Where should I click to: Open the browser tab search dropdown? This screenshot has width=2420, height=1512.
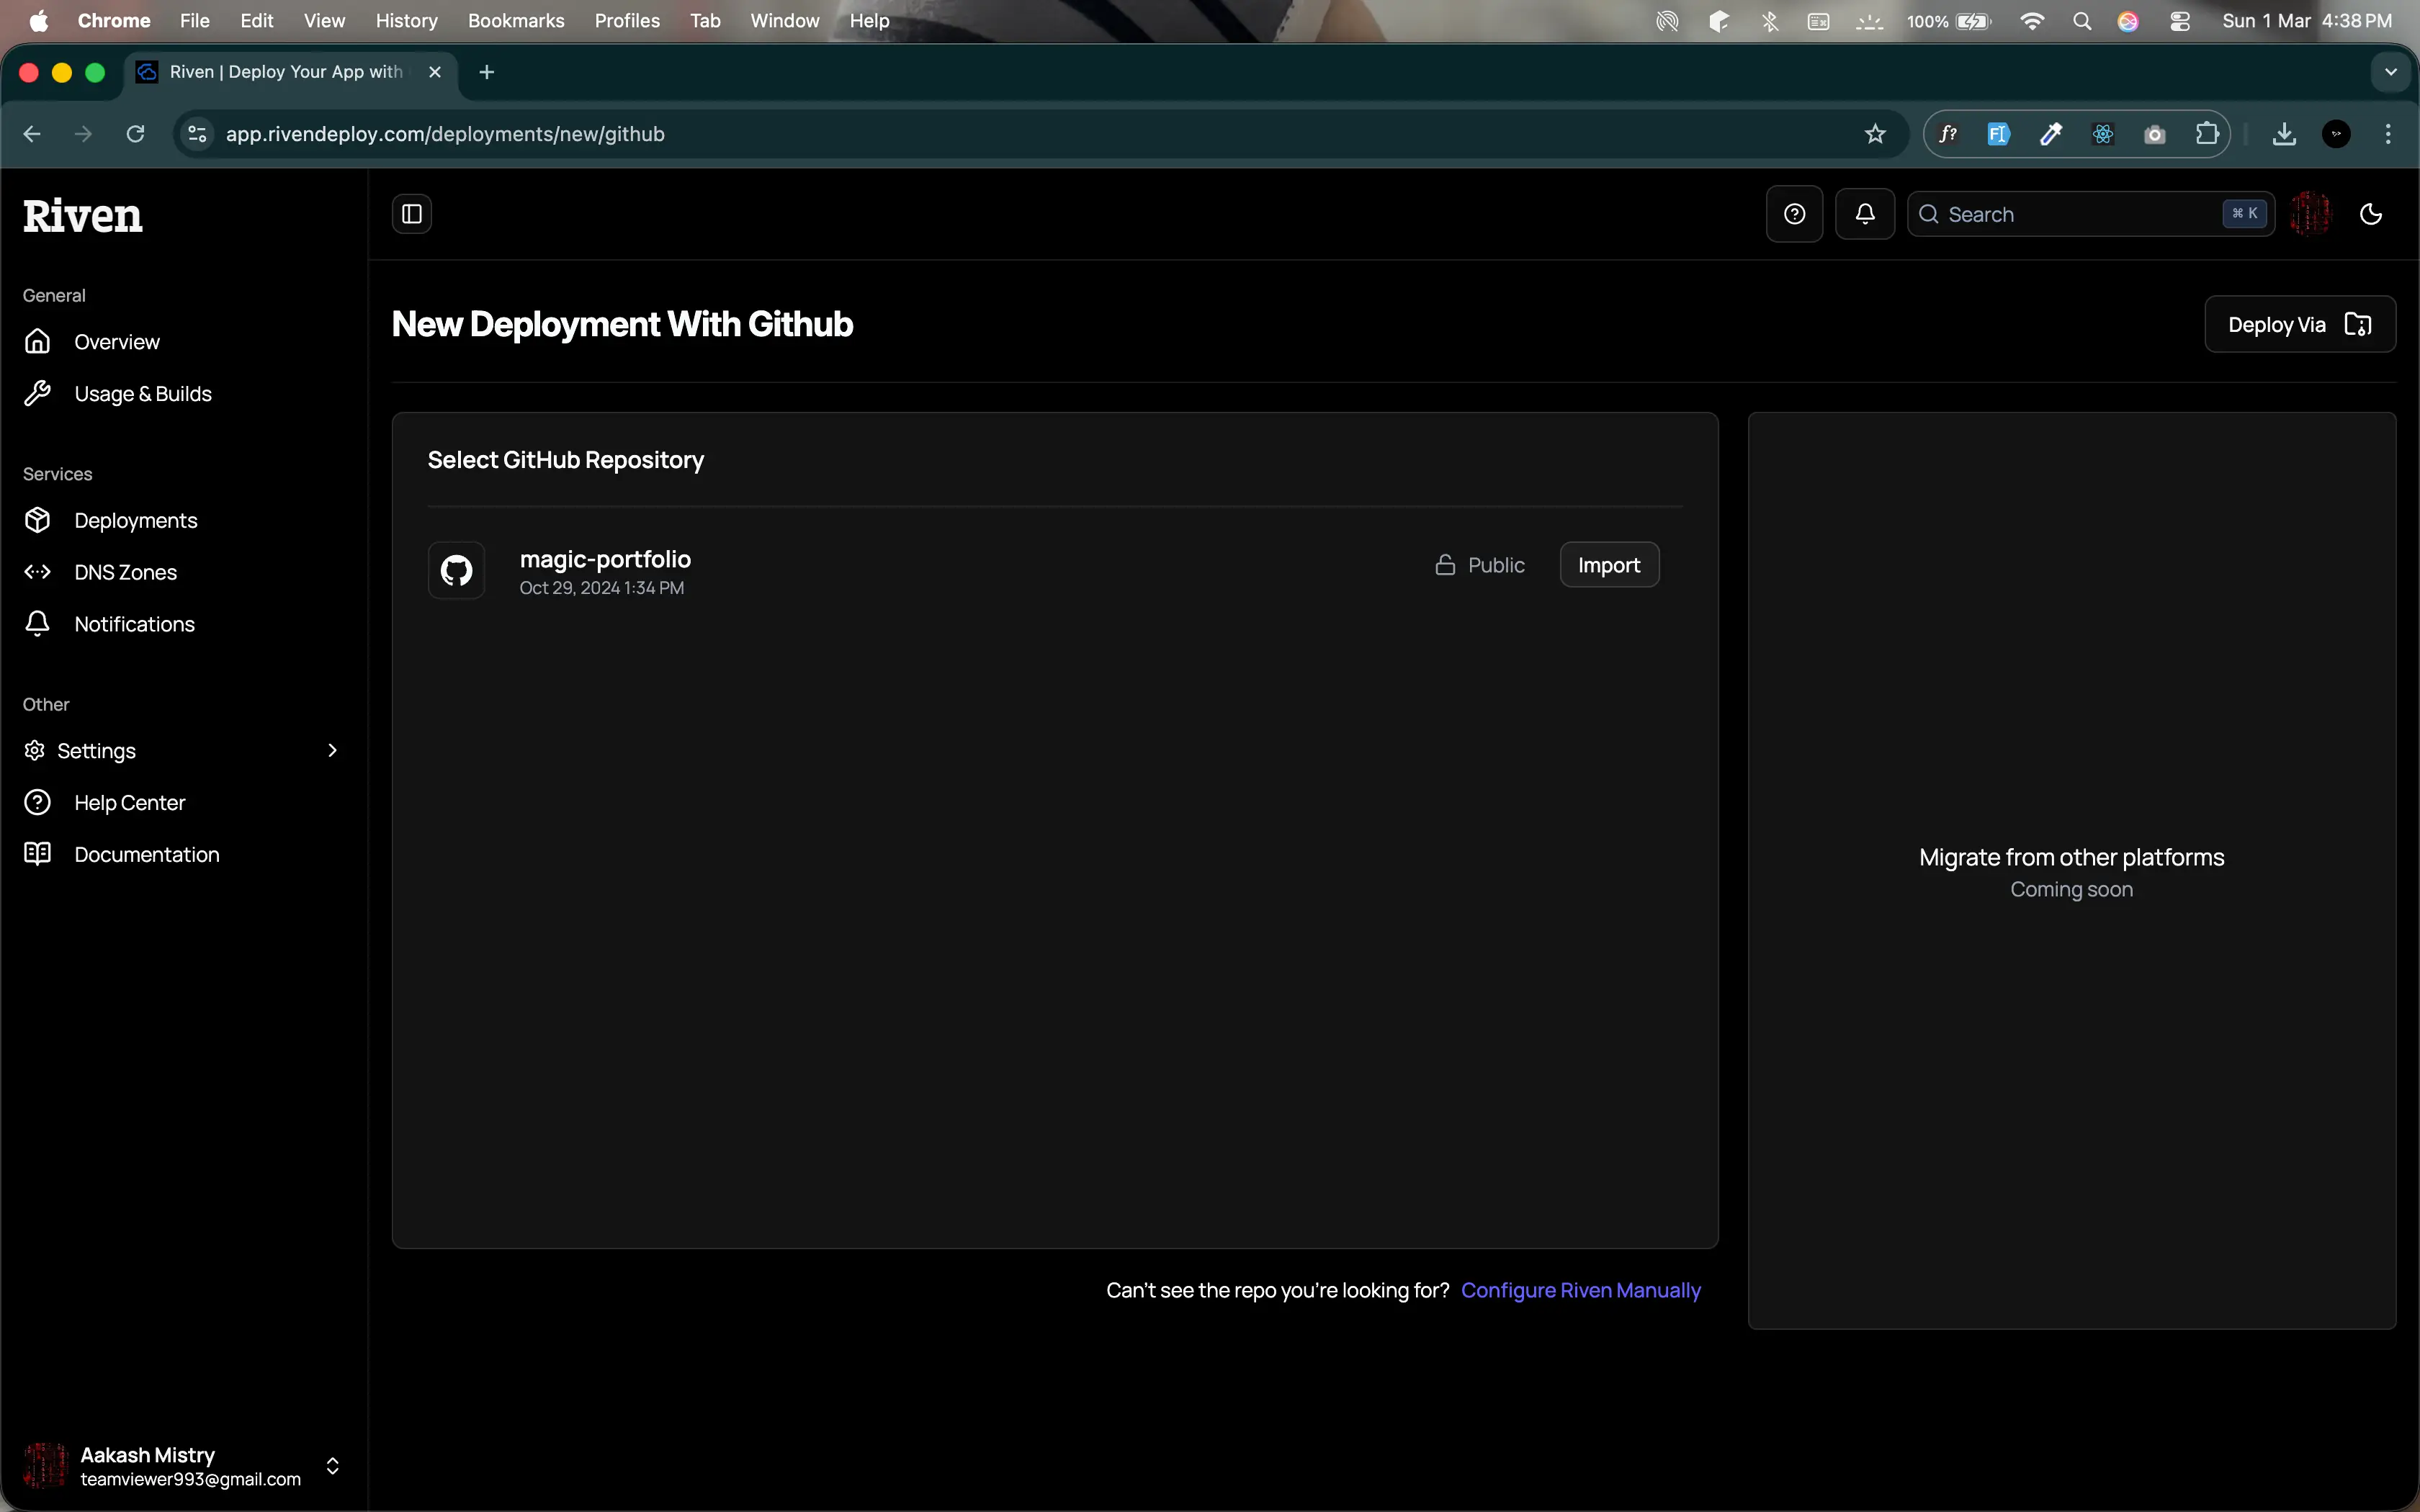(x=2391, y=71)
